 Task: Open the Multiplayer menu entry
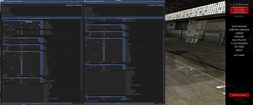coord(239,40)
